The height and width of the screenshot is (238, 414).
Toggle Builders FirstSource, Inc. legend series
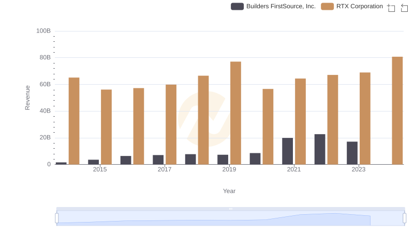(x=273, y=6)
